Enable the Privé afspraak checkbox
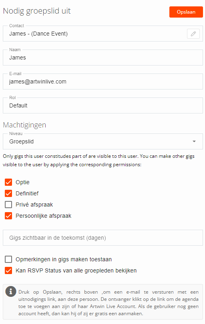This screenshot has width=205, height=324. point(8,205)
